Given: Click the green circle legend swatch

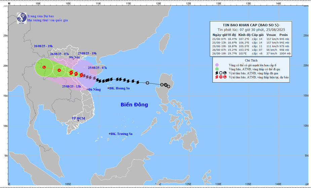Looking at the screenshot, I should [x=217, y=69].
